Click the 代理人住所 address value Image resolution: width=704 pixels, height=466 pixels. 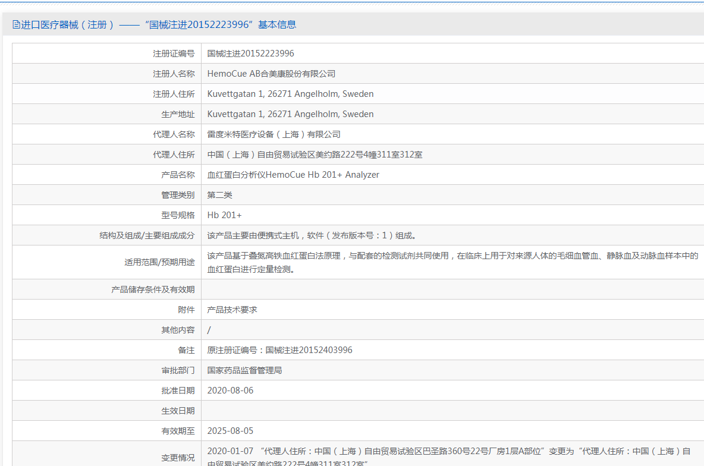click(315, 155)
